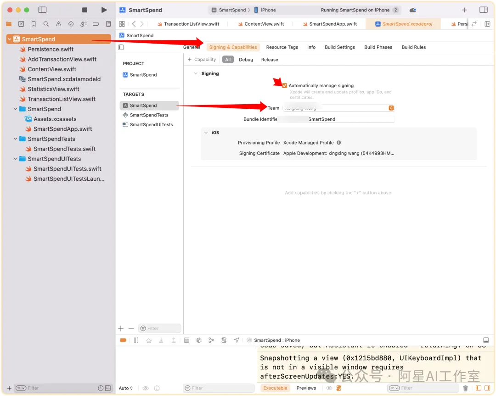Viewport: 496px width, 396px height.
Task: Click the Run play button
Action: coord(104,10)
